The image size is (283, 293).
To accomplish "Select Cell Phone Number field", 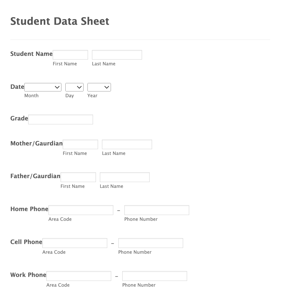I will (150, 243).
